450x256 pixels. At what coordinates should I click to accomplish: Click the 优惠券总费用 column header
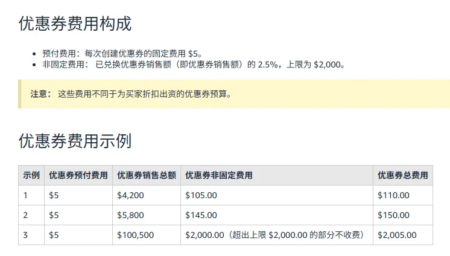(x=402, y=175)
